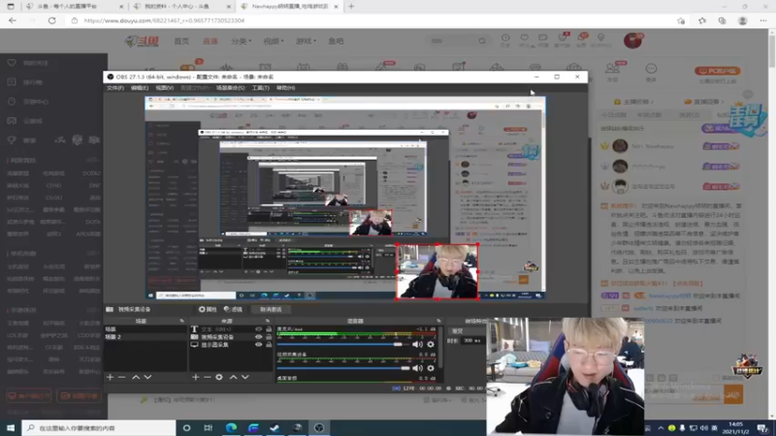Lock the text source
This screenshot has height=436, width=776.
269,329
